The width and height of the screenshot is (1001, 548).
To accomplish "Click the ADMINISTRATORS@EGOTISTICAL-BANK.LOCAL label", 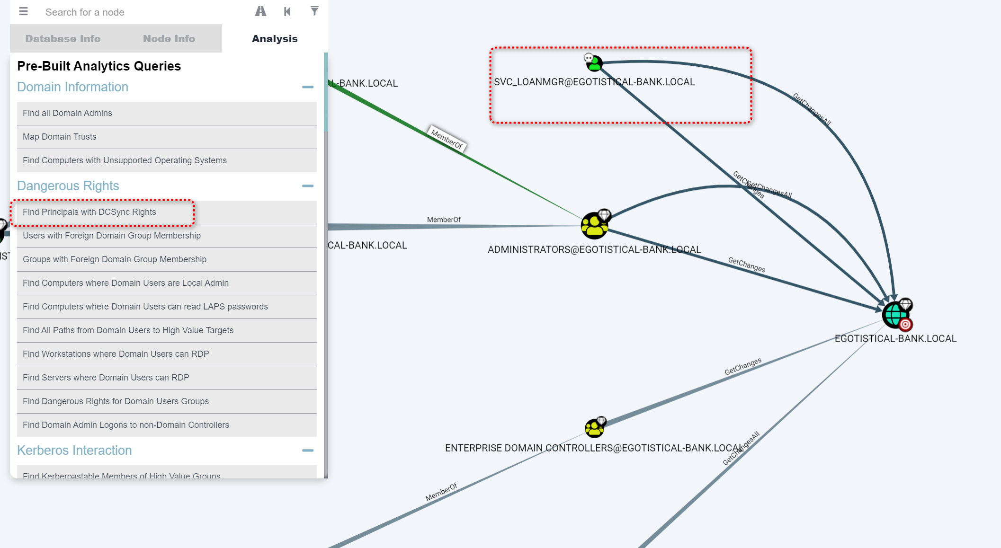I will click(x=594, y=249).
